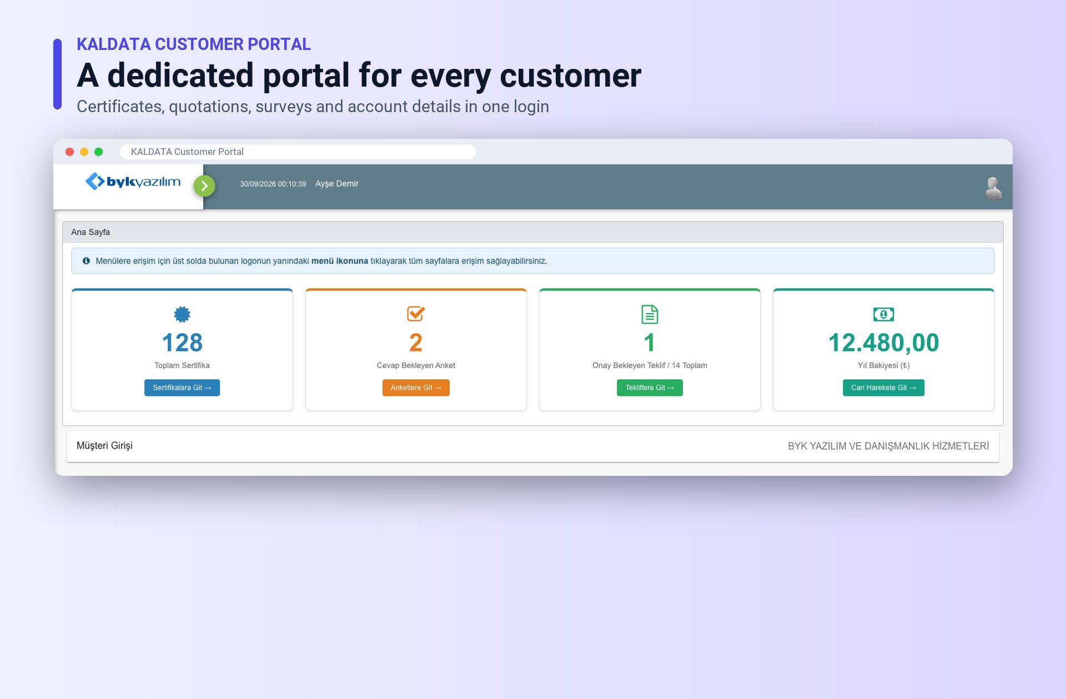The height and width of the screenshot is (699, 1066).
Task: Click the Müşteri Girişi footer text
Action: tap(104, 446)
